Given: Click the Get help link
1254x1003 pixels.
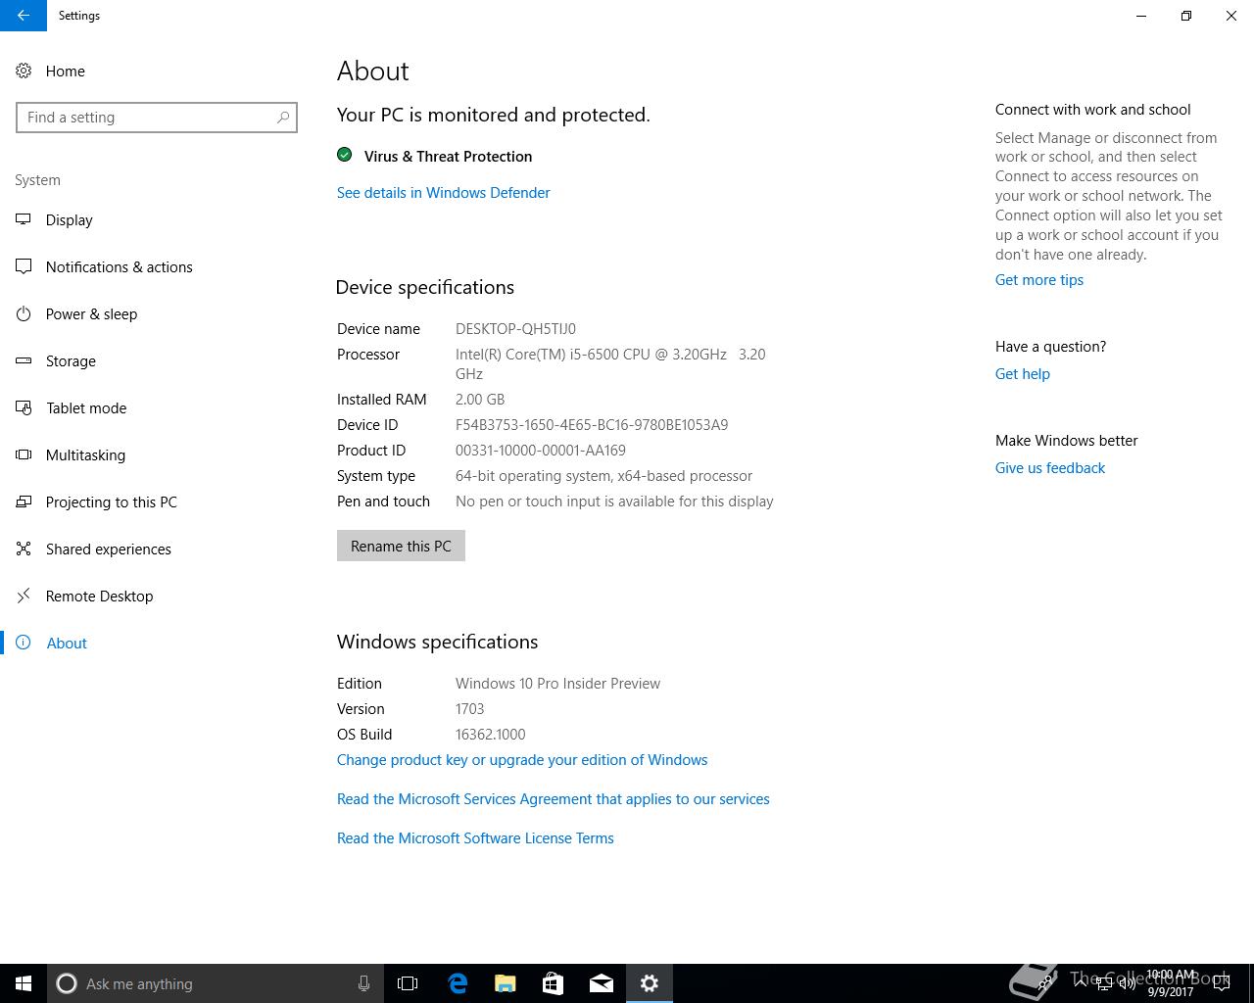Looking at the screenshot, I should 1023,374.
